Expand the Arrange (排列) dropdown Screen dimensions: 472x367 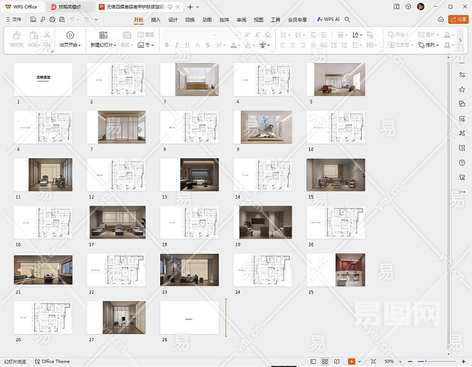coord(432,45)
